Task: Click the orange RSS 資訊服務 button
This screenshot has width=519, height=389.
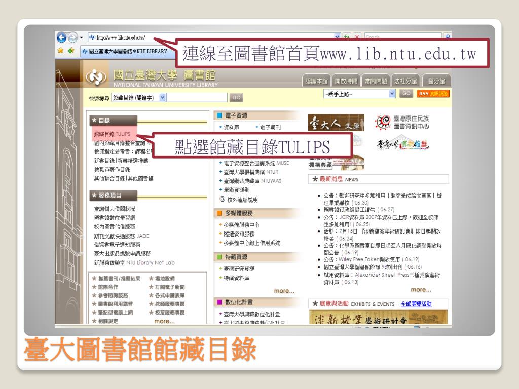Action: (433, 94)
